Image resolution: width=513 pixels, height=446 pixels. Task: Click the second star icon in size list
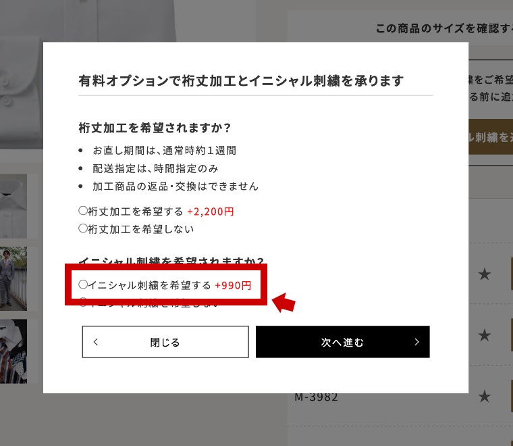click(x=484, y=335)
